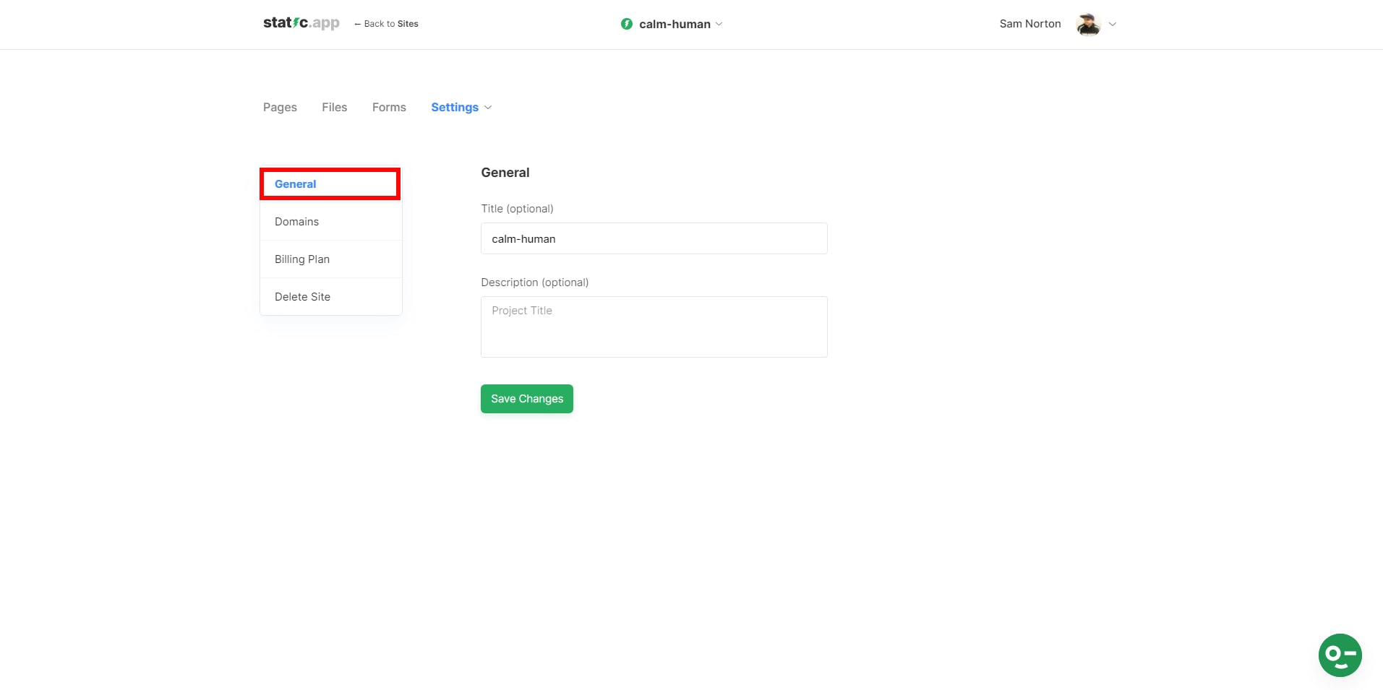
Task: Open the Delete Site settings section
Action: click(302, 296)
